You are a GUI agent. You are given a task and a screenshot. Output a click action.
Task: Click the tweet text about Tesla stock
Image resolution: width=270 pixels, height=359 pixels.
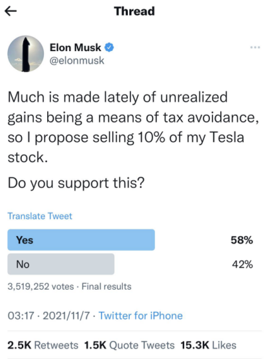tap(133, 127)
